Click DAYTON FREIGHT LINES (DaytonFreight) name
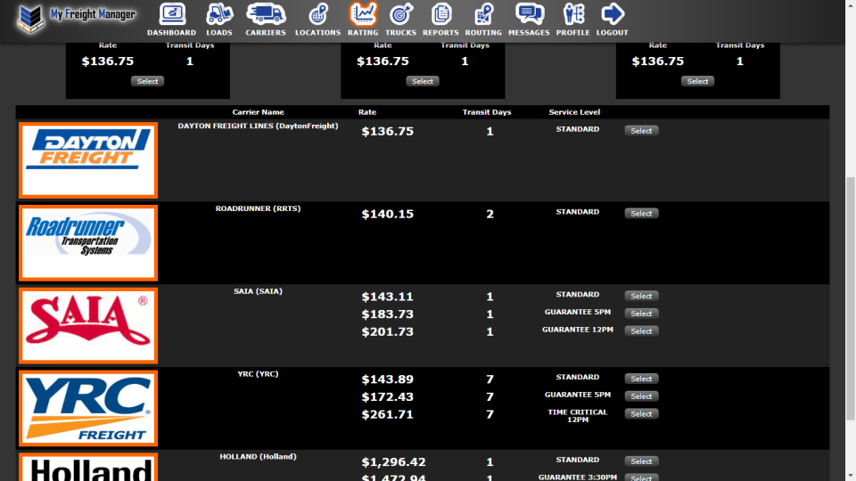 [x=259, y=126]
